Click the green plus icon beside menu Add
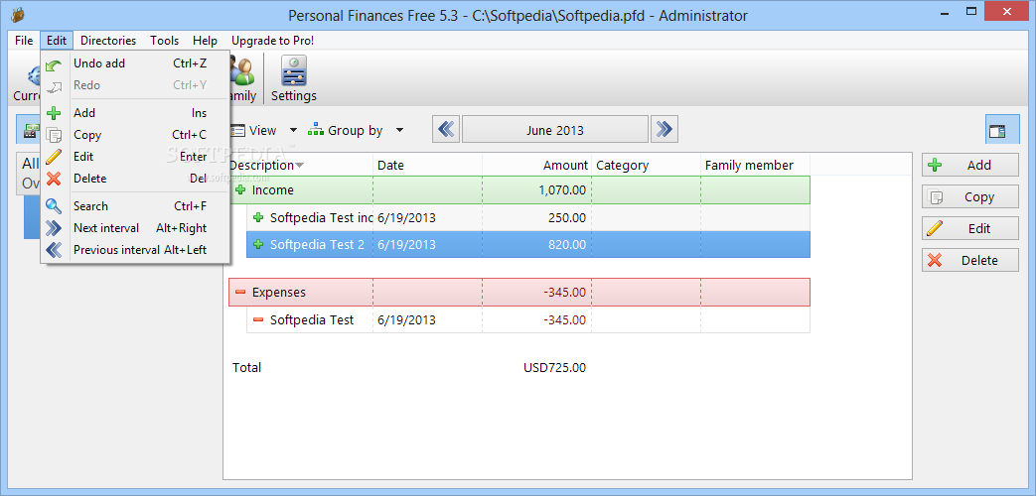Image resolution: width=1036 pixels, height=496 pixels. pyautogui.click(x=55, y=113)
